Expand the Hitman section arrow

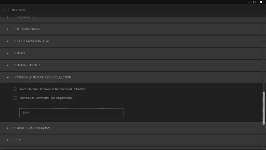click(8, 53)
